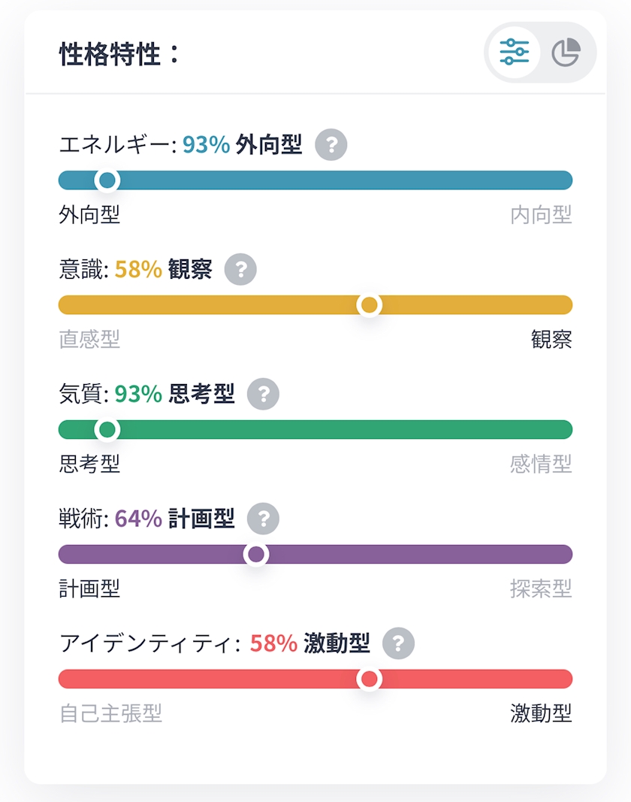Click the blue エネルギー slider handle
Viewport: 631px width, 802px height.
(107, 180)
